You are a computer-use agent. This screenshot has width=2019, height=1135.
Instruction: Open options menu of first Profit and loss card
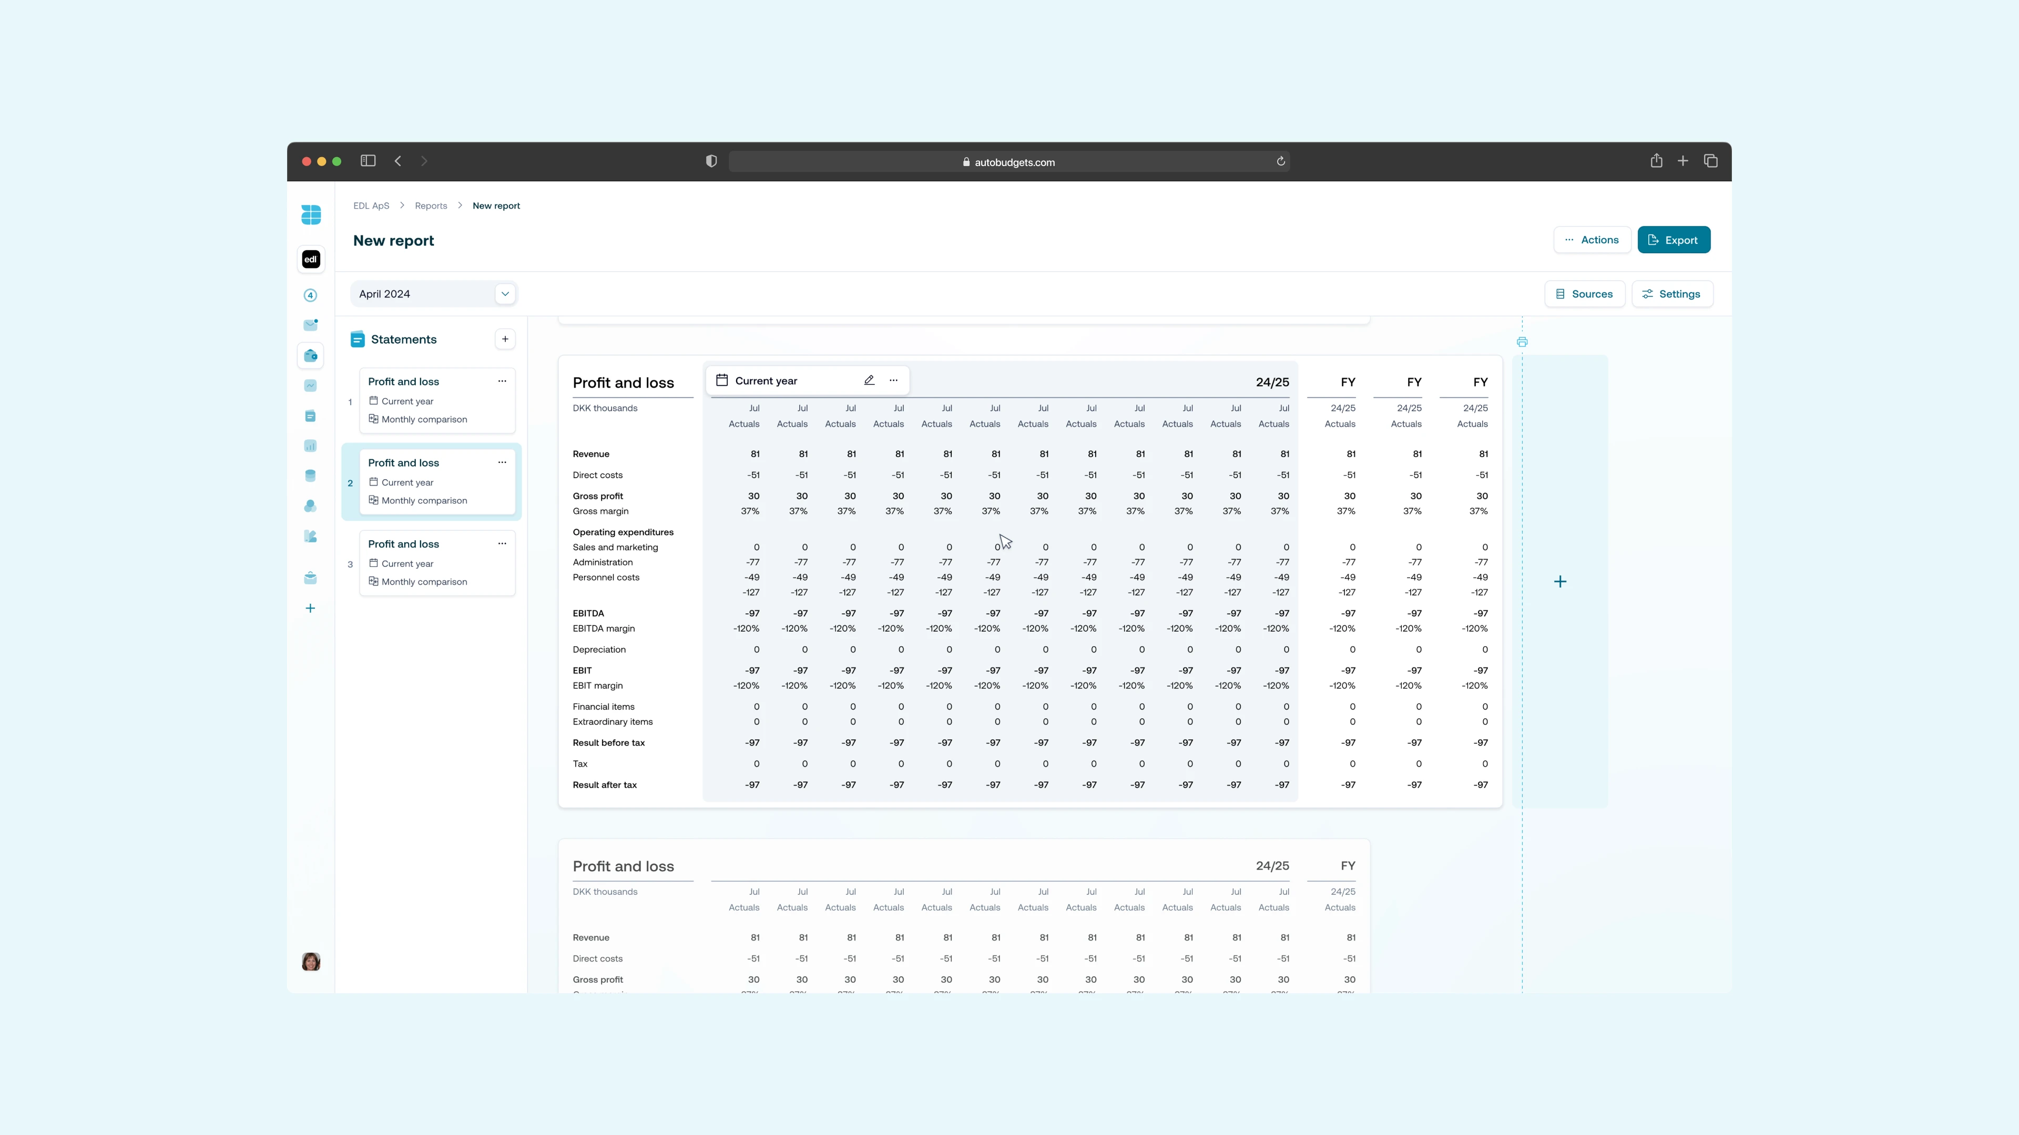503,381
